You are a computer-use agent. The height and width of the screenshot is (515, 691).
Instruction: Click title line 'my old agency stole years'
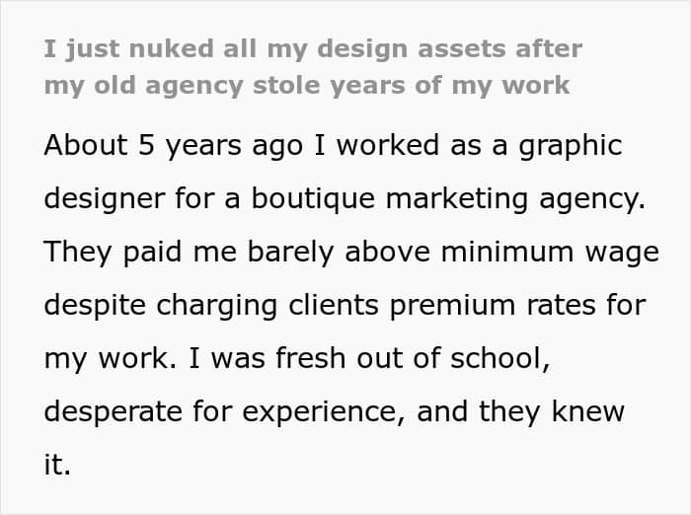coord(307,86)
